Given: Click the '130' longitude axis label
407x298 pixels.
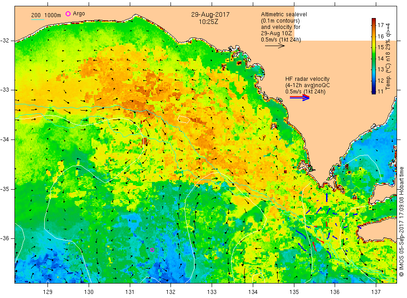Looking at the screenshot, I should (x=89, y=292).
